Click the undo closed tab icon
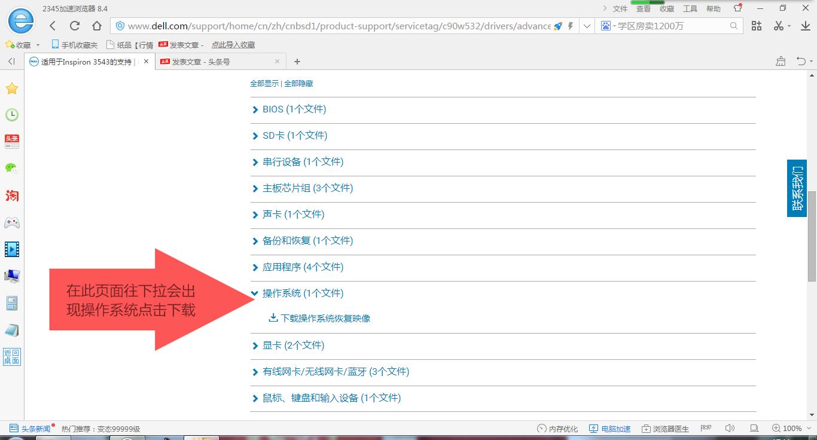The image size is (817, 440). [801, 61]
